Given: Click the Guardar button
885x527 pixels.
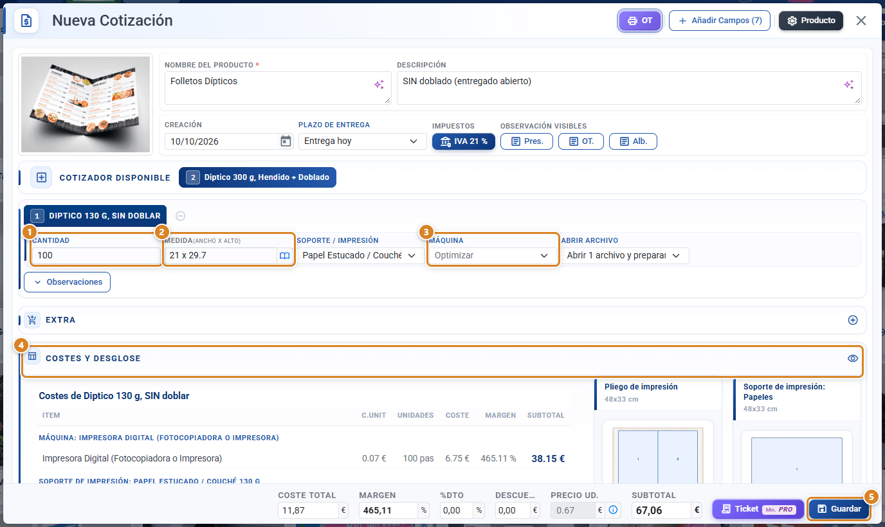Looking at the screenshot, I should 839,509.
